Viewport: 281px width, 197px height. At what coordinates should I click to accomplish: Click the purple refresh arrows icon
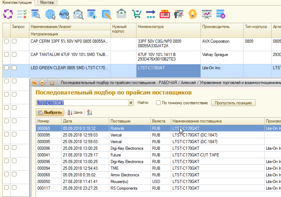point(8,14)
